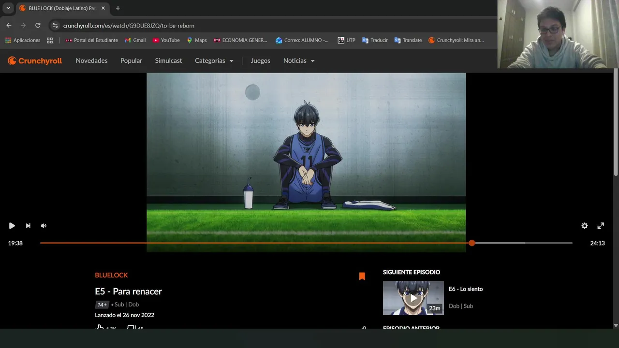619x348 pixels.
Task: Toggle the orange watchlist bookmark
Action: [x=362, y=276]
